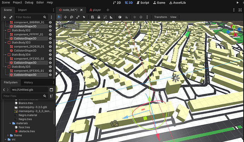Click the add new node plus icon
Image resolution: width=244 pixels, height=142 pixels.
click(5, 17)
